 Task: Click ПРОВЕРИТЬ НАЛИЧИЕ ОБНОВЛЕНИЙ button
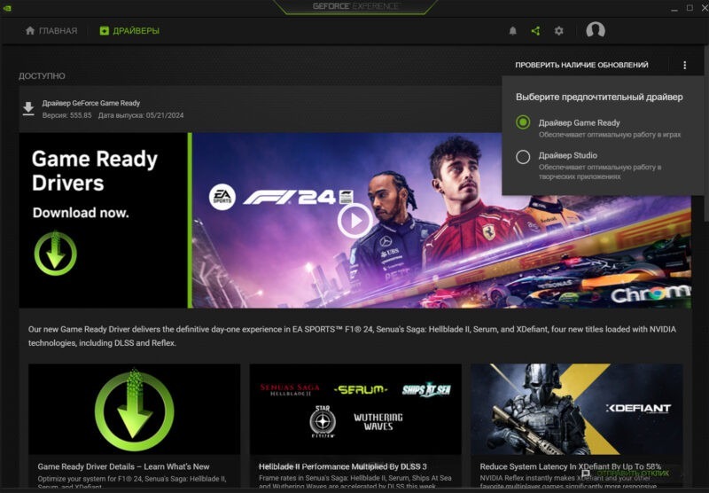[x=581, y=66]
